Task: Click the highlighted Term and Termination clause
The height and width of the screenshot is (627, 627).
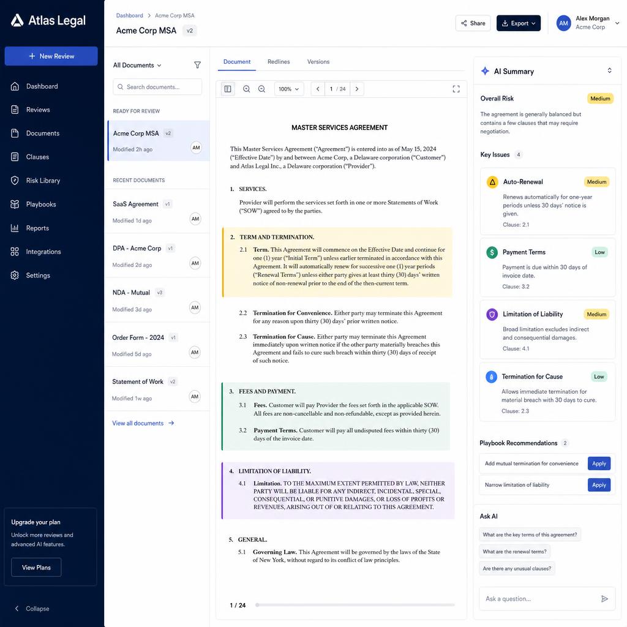Action: [x=337, y=262]
